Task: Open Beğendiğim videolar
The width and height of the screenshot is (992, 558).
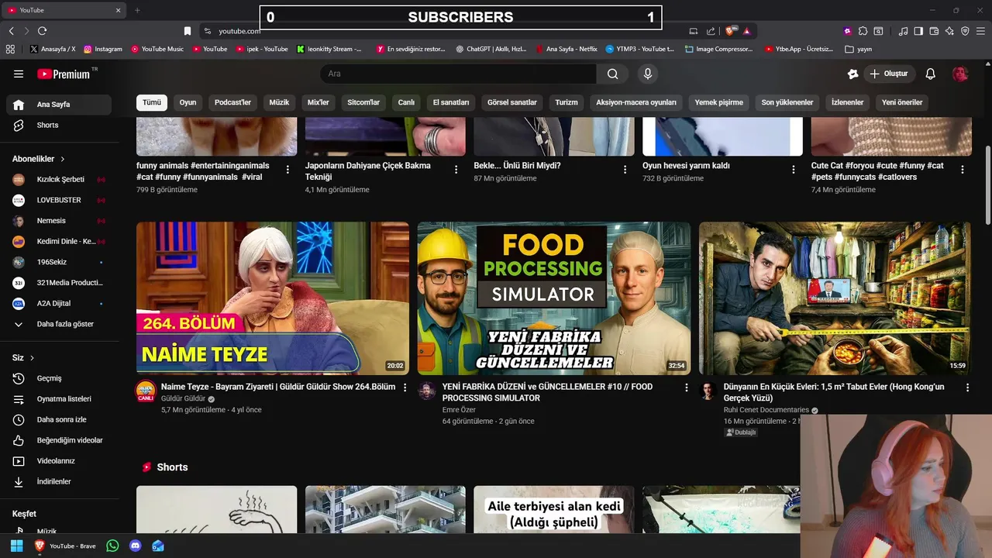Action: point(59,440)
